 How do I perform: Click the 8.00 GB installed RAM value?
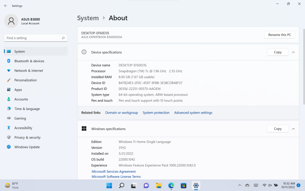coord(136,77)
